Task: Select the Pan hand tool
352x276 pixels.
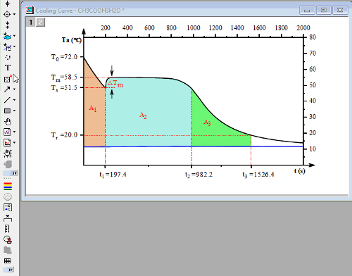Action: (8, 121)
